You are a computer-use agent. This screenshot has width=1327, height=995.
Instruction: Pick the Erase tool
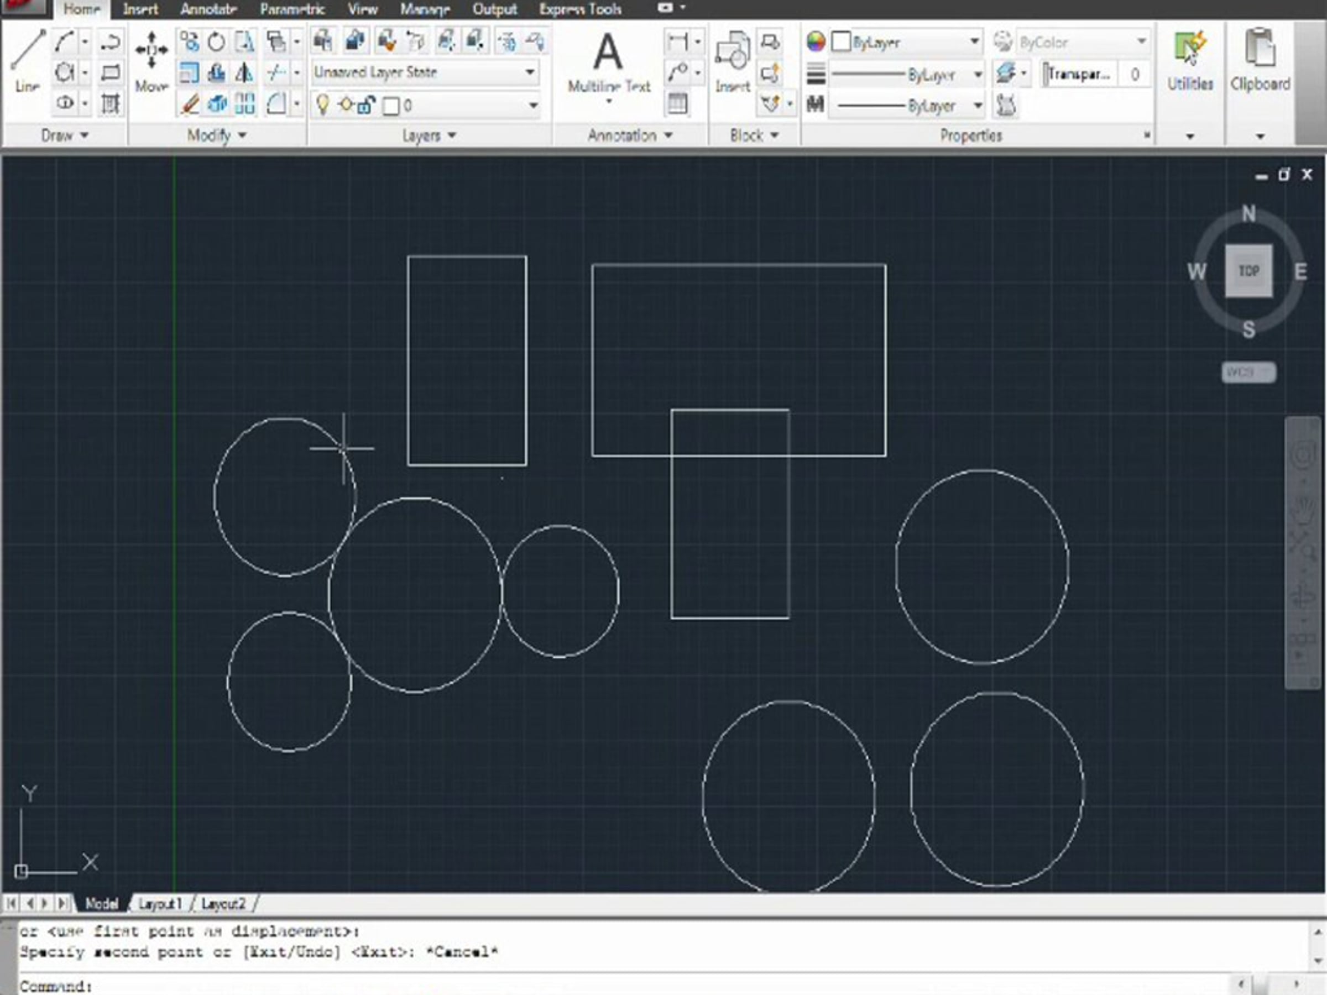pyautogui.click(x=190, y=104)
